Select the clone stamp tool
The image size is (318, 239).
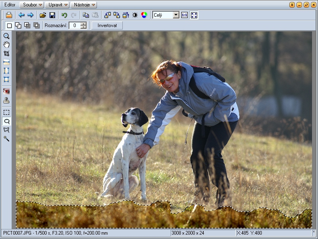[6, 100]
